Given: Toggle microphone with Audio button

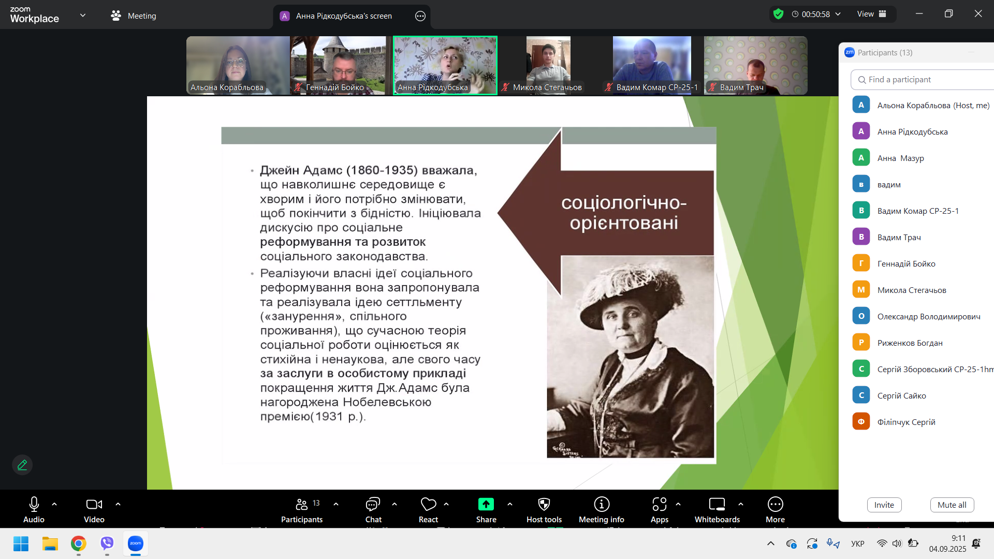Looking at the screenshot, I should click(34, 505).
